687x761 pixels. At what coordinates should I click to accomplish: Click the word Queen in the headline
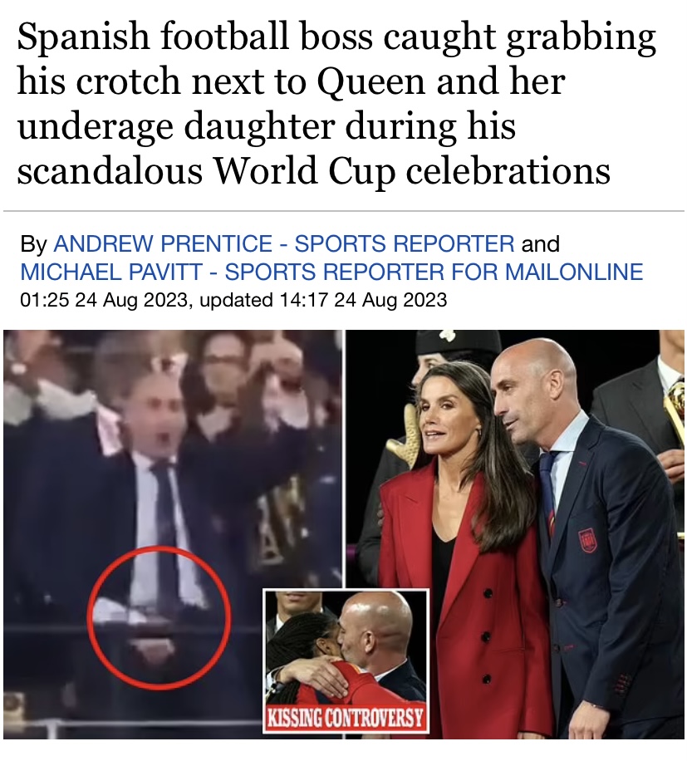370,81
